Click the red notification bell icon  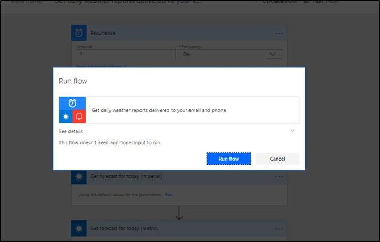79,117
